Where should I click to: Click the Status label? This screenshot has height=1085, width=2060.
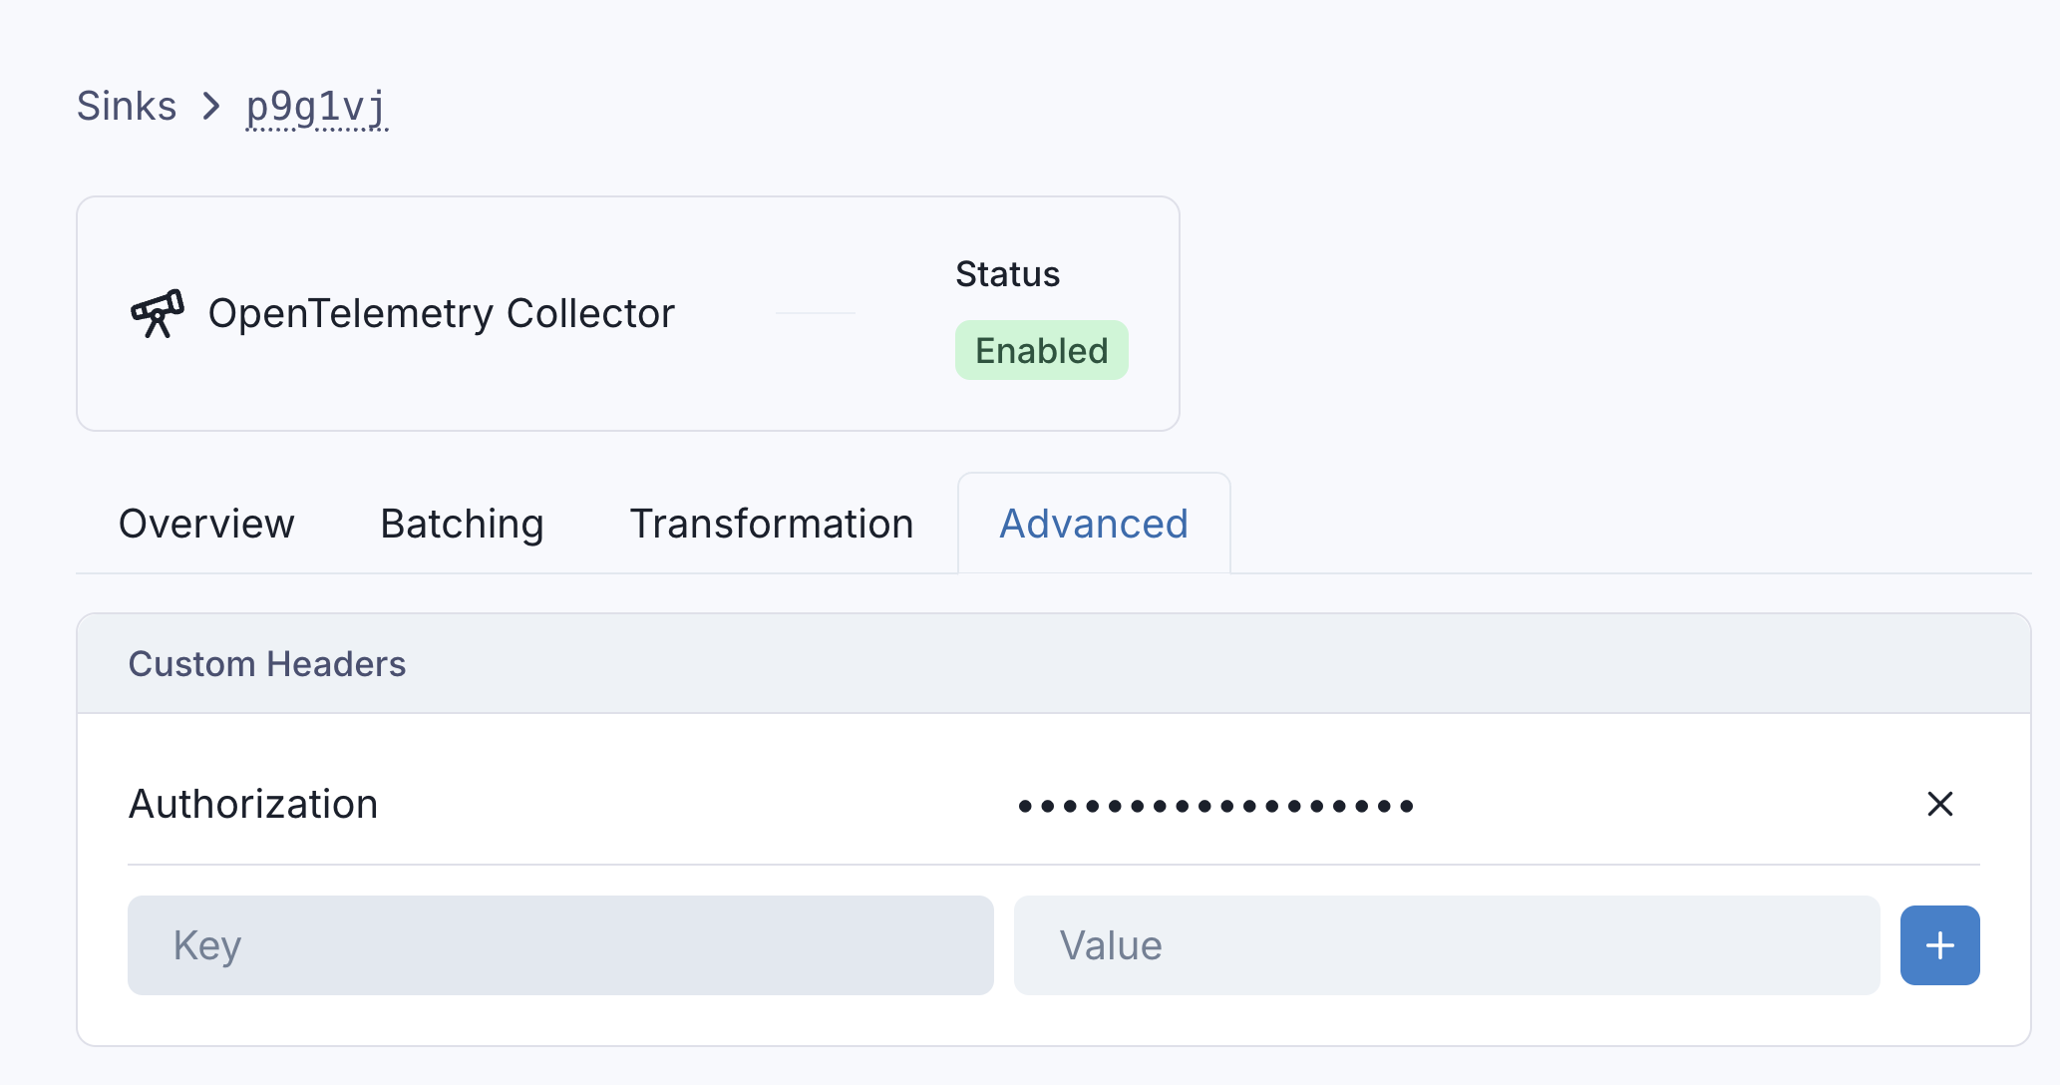tap(1007, 274)
